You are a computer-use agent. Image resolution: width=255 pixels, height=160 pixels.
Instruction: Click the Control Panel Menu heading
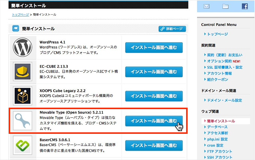click(219, 25)
